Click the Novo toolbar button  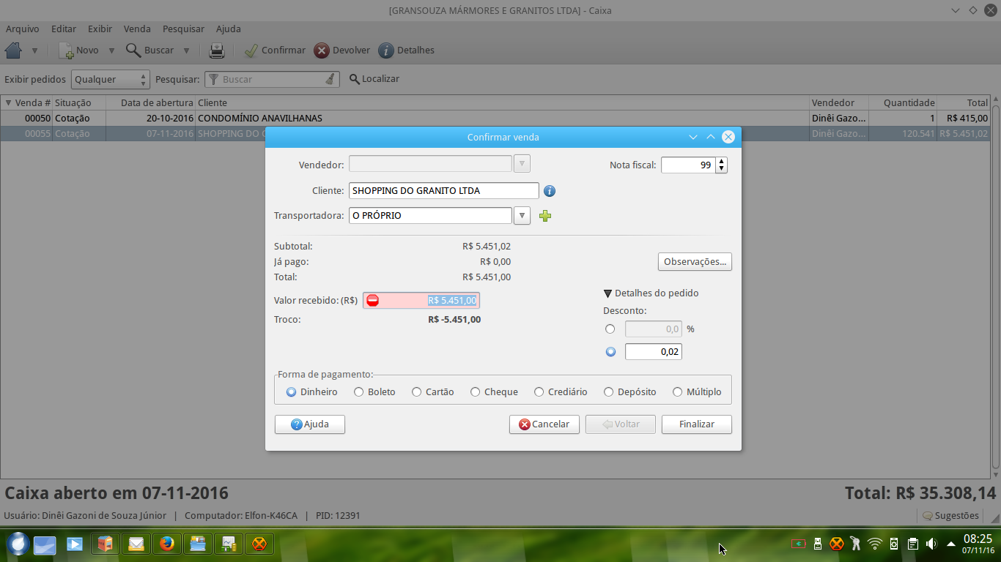[x=78, y=50]
